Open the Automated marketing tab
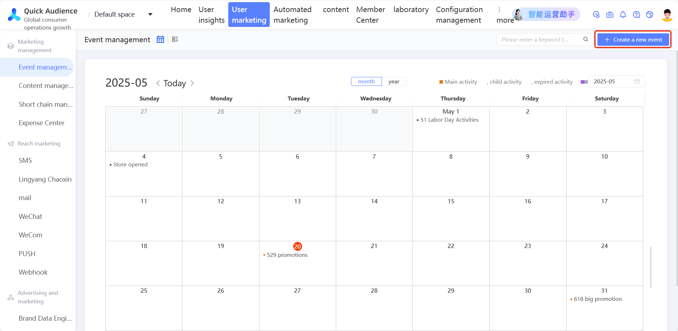 pos(292,15)
